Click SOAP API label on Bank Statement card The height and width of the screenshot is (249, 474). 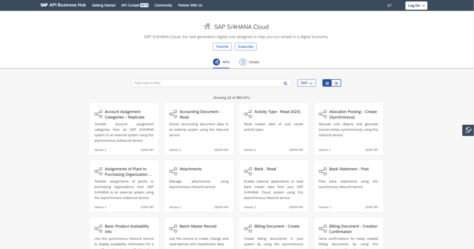point(372,207)
